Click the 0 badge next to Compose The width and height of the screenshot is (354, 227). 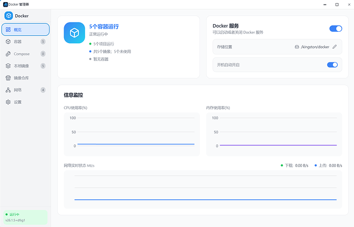(x=43, y=54)
